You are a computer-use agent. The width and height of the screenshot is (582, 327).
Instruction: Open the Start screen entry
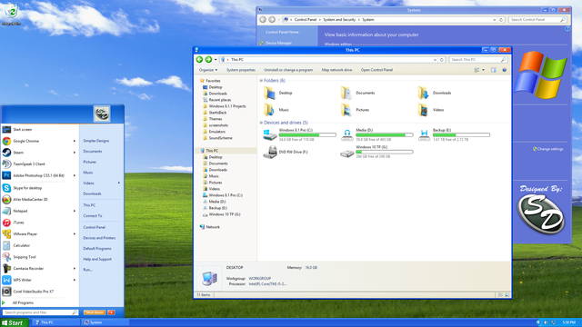click(x=39, y=129)
